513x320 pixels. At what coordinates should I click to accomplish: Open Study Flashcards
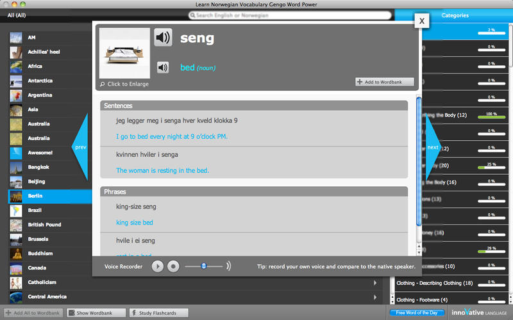158,313
